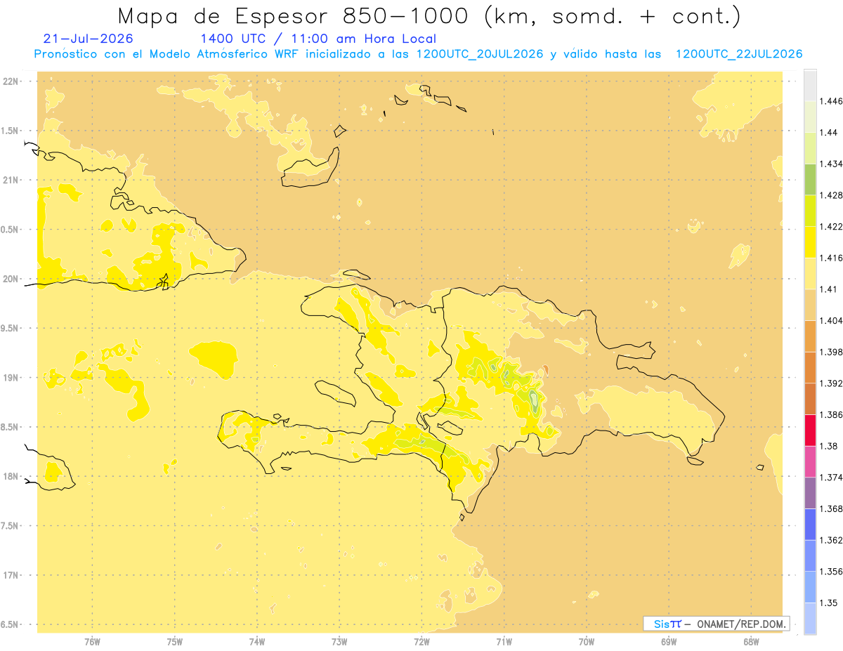Click the legend value 1.41
Screen dimensions: 843x651
click(829, 289)
